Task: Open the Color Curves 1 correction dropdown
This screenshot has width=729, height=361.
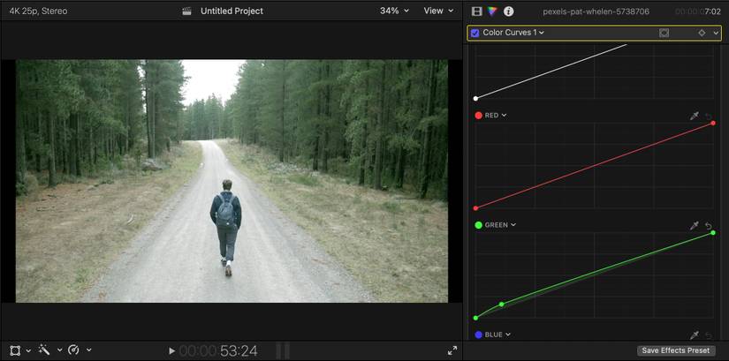Action: tap(513, 33)
